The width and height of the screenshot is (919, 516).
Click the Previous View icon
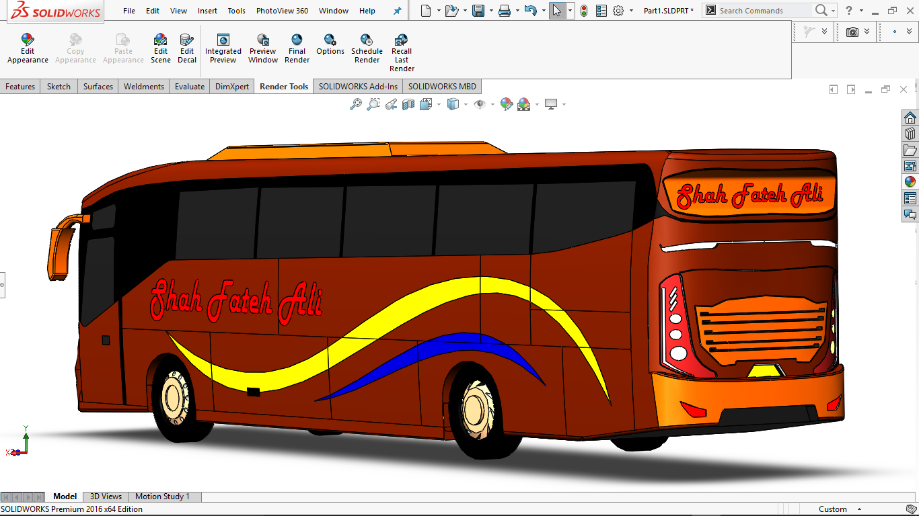[x=391, y=104]
